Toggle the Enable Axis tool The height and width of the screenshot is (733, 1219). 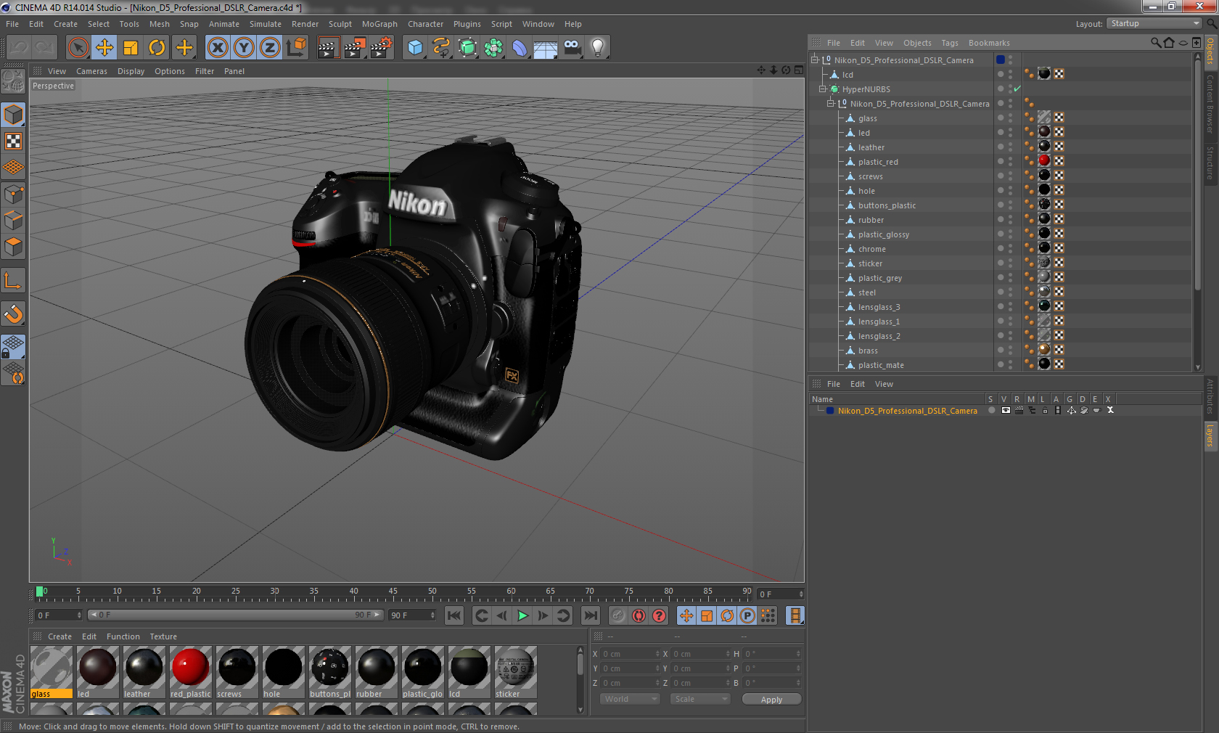tap(13, 280)
